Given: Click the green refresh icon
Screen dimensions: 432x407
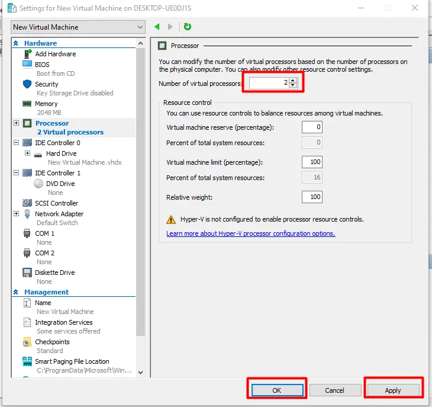Looking at the screenshot, I should (188, 27).
